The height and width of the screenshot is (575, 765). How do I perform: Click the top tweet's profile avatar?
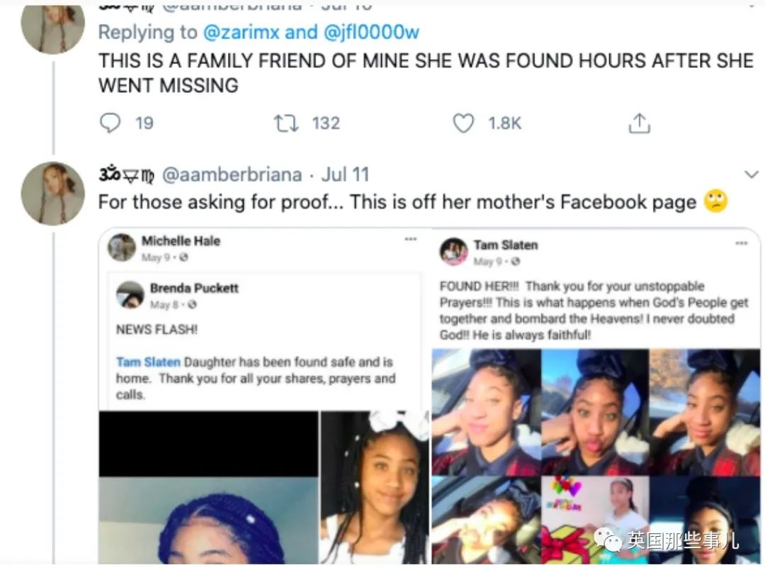(52, 27)
